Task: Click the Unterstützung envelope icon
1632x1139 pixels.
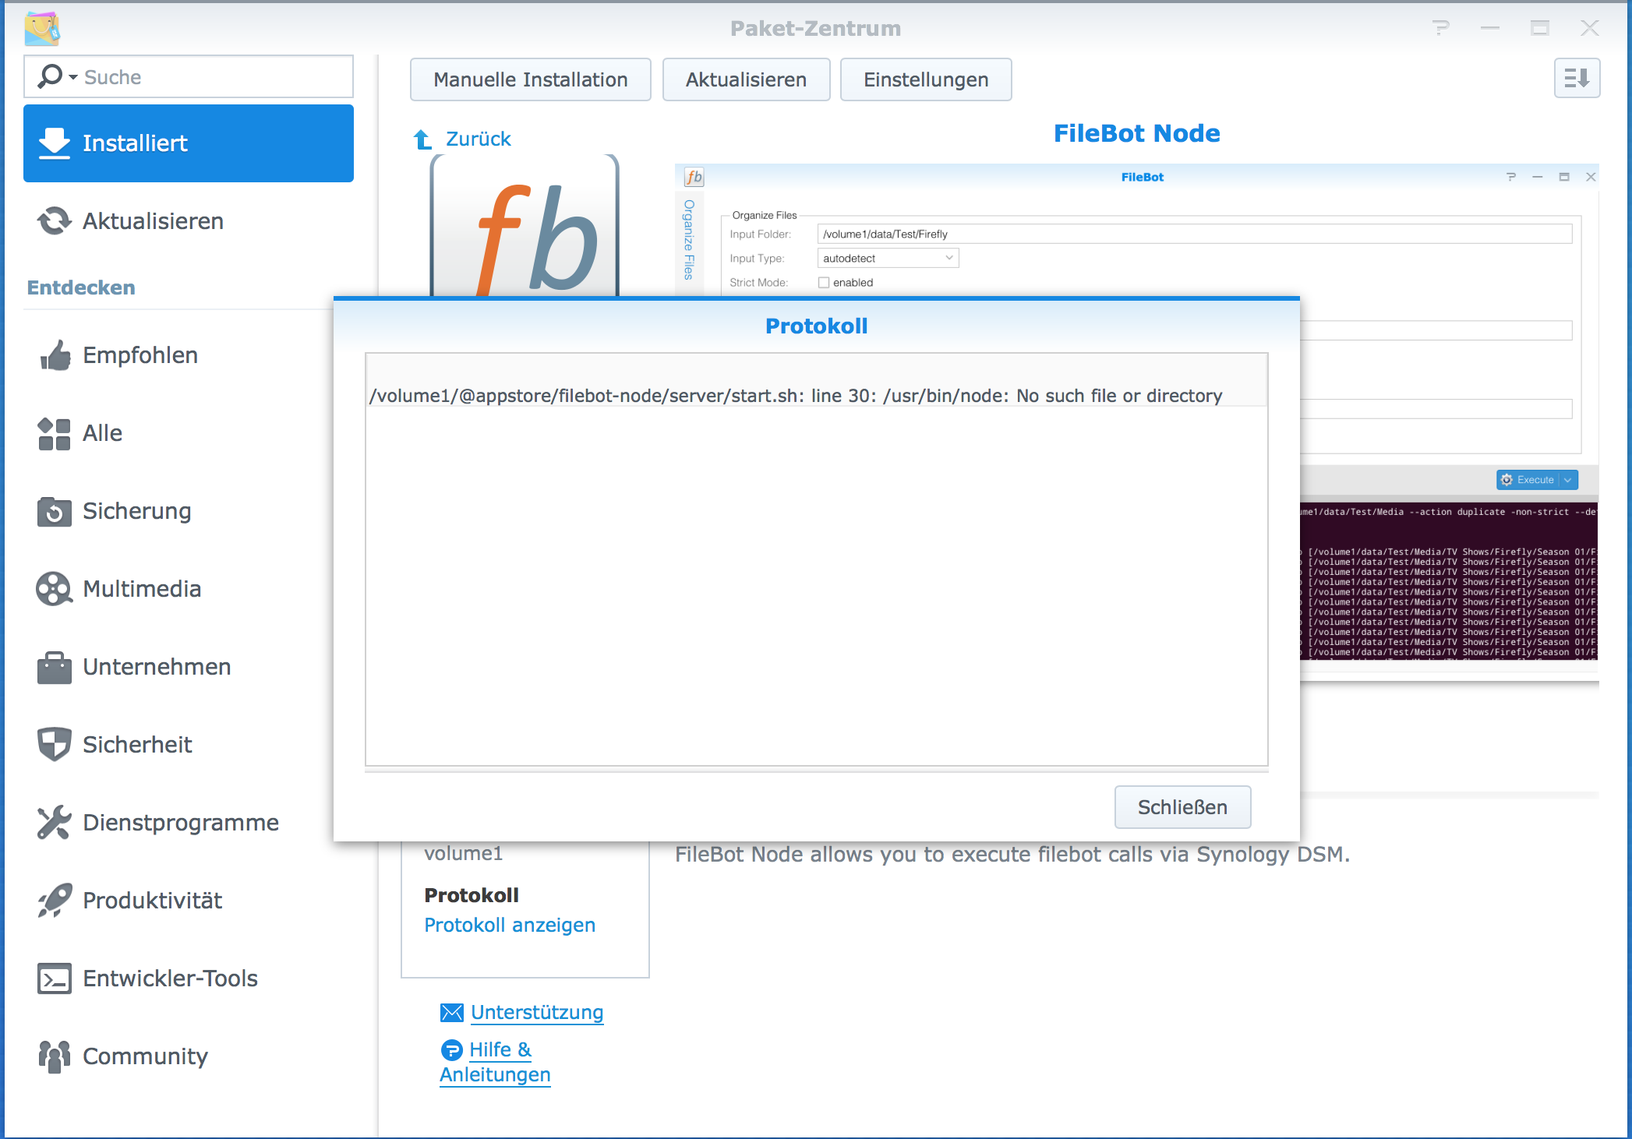Action: tap(452, 1013)
